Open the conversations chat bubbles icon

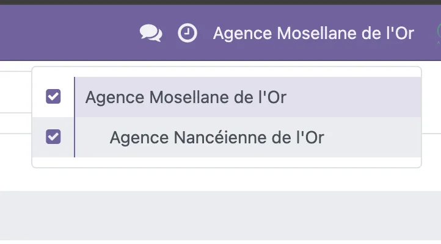click(x=151, y=33)
